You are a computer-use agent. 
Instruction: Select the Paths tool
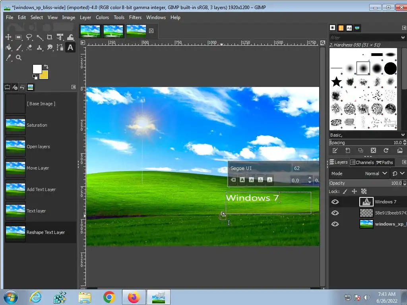tap(60, 48)
